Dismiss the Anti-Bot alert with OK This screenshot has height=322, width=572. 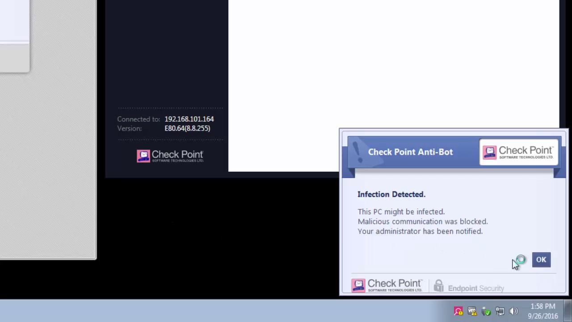[541, 260]
